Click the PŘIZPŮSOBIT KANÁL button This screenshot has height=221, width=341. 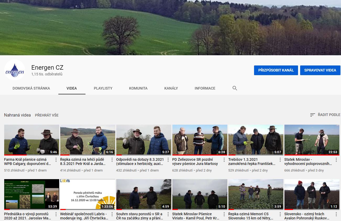point(276,70)
